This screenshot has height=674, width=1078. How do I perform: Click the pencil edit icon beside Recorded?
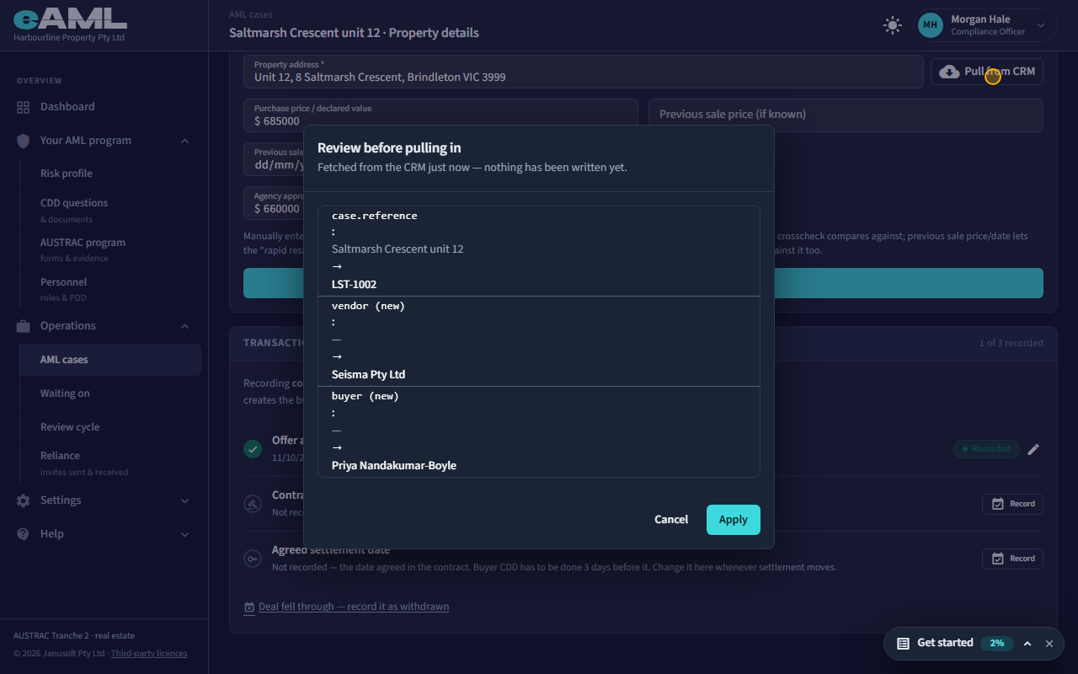[1033, 449]
